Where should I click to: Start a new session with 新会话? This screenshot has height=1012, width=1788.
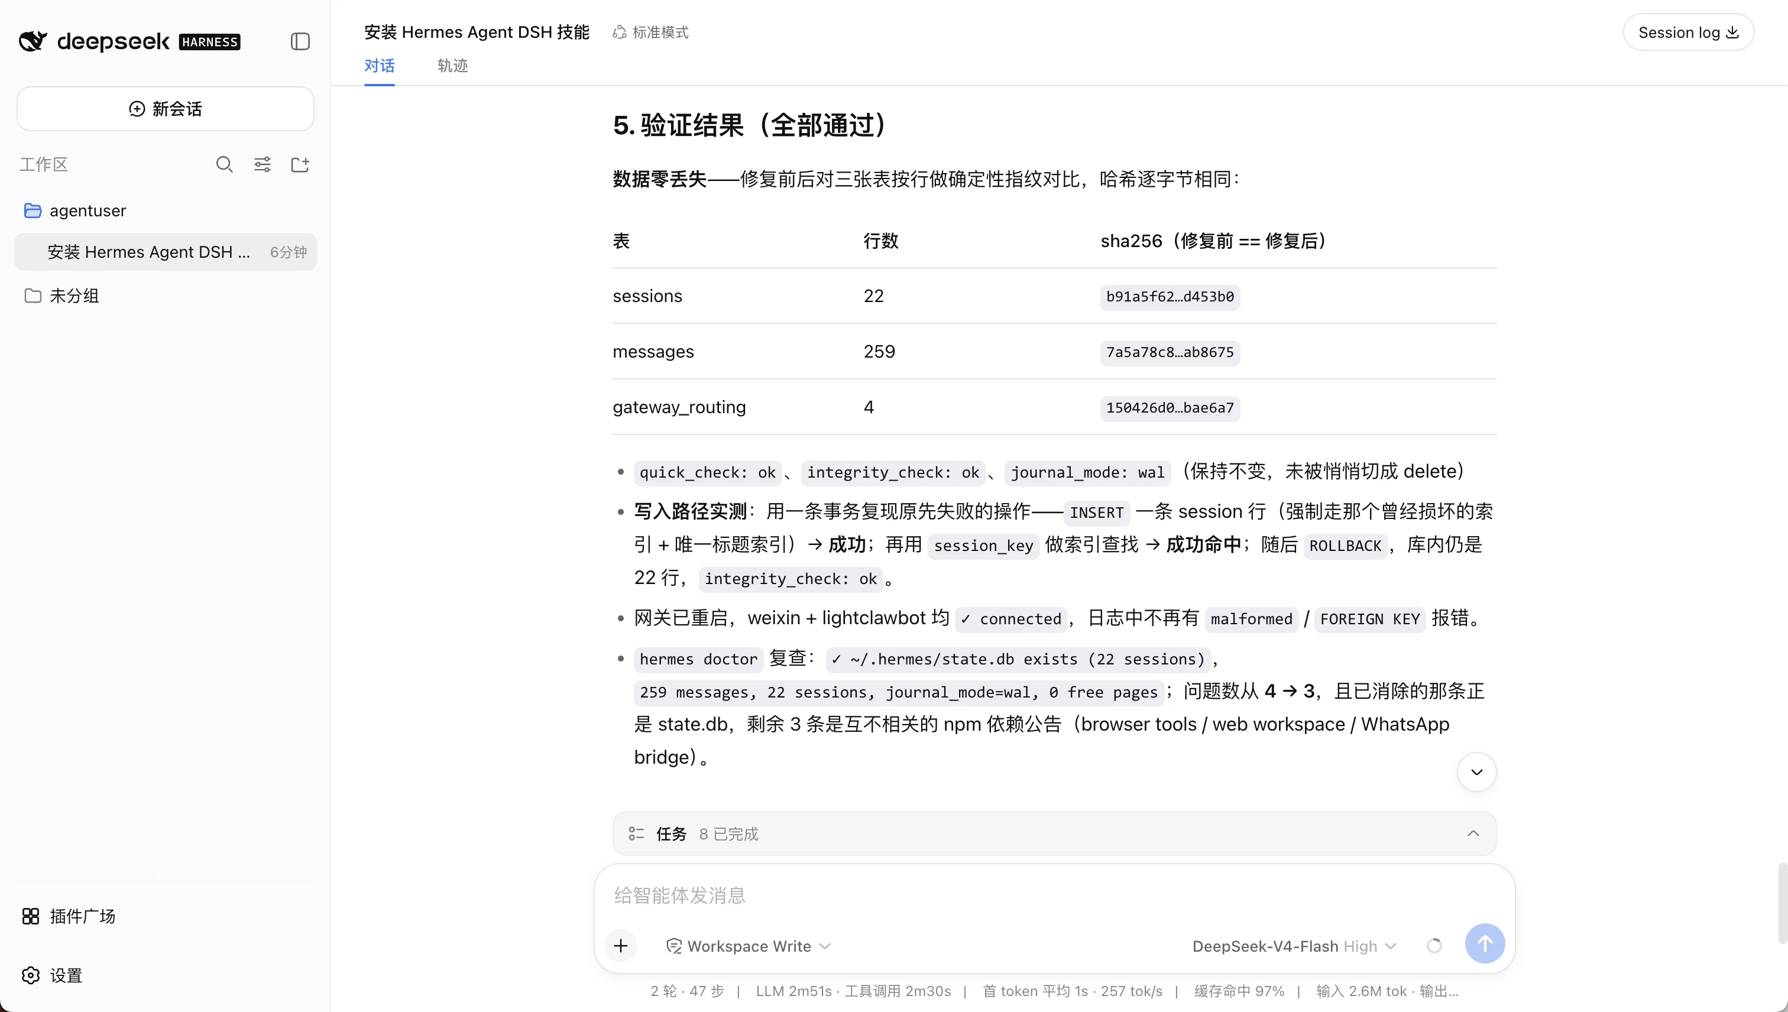166,109
